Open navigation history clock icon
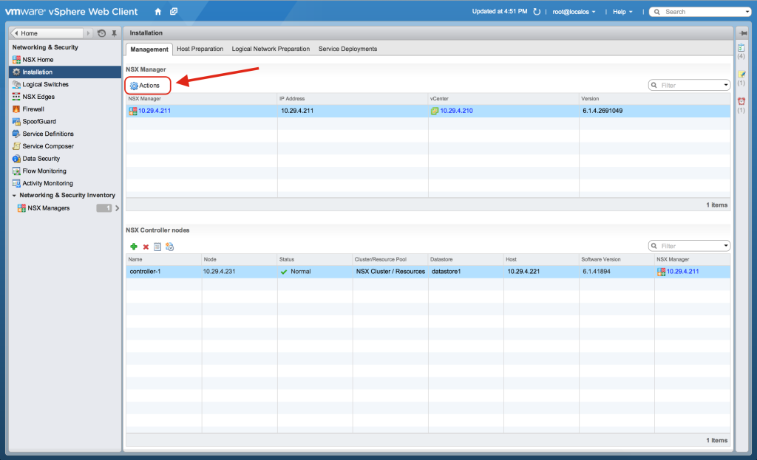The height and width of the screenshot is (460, 757). click(101, 33)
